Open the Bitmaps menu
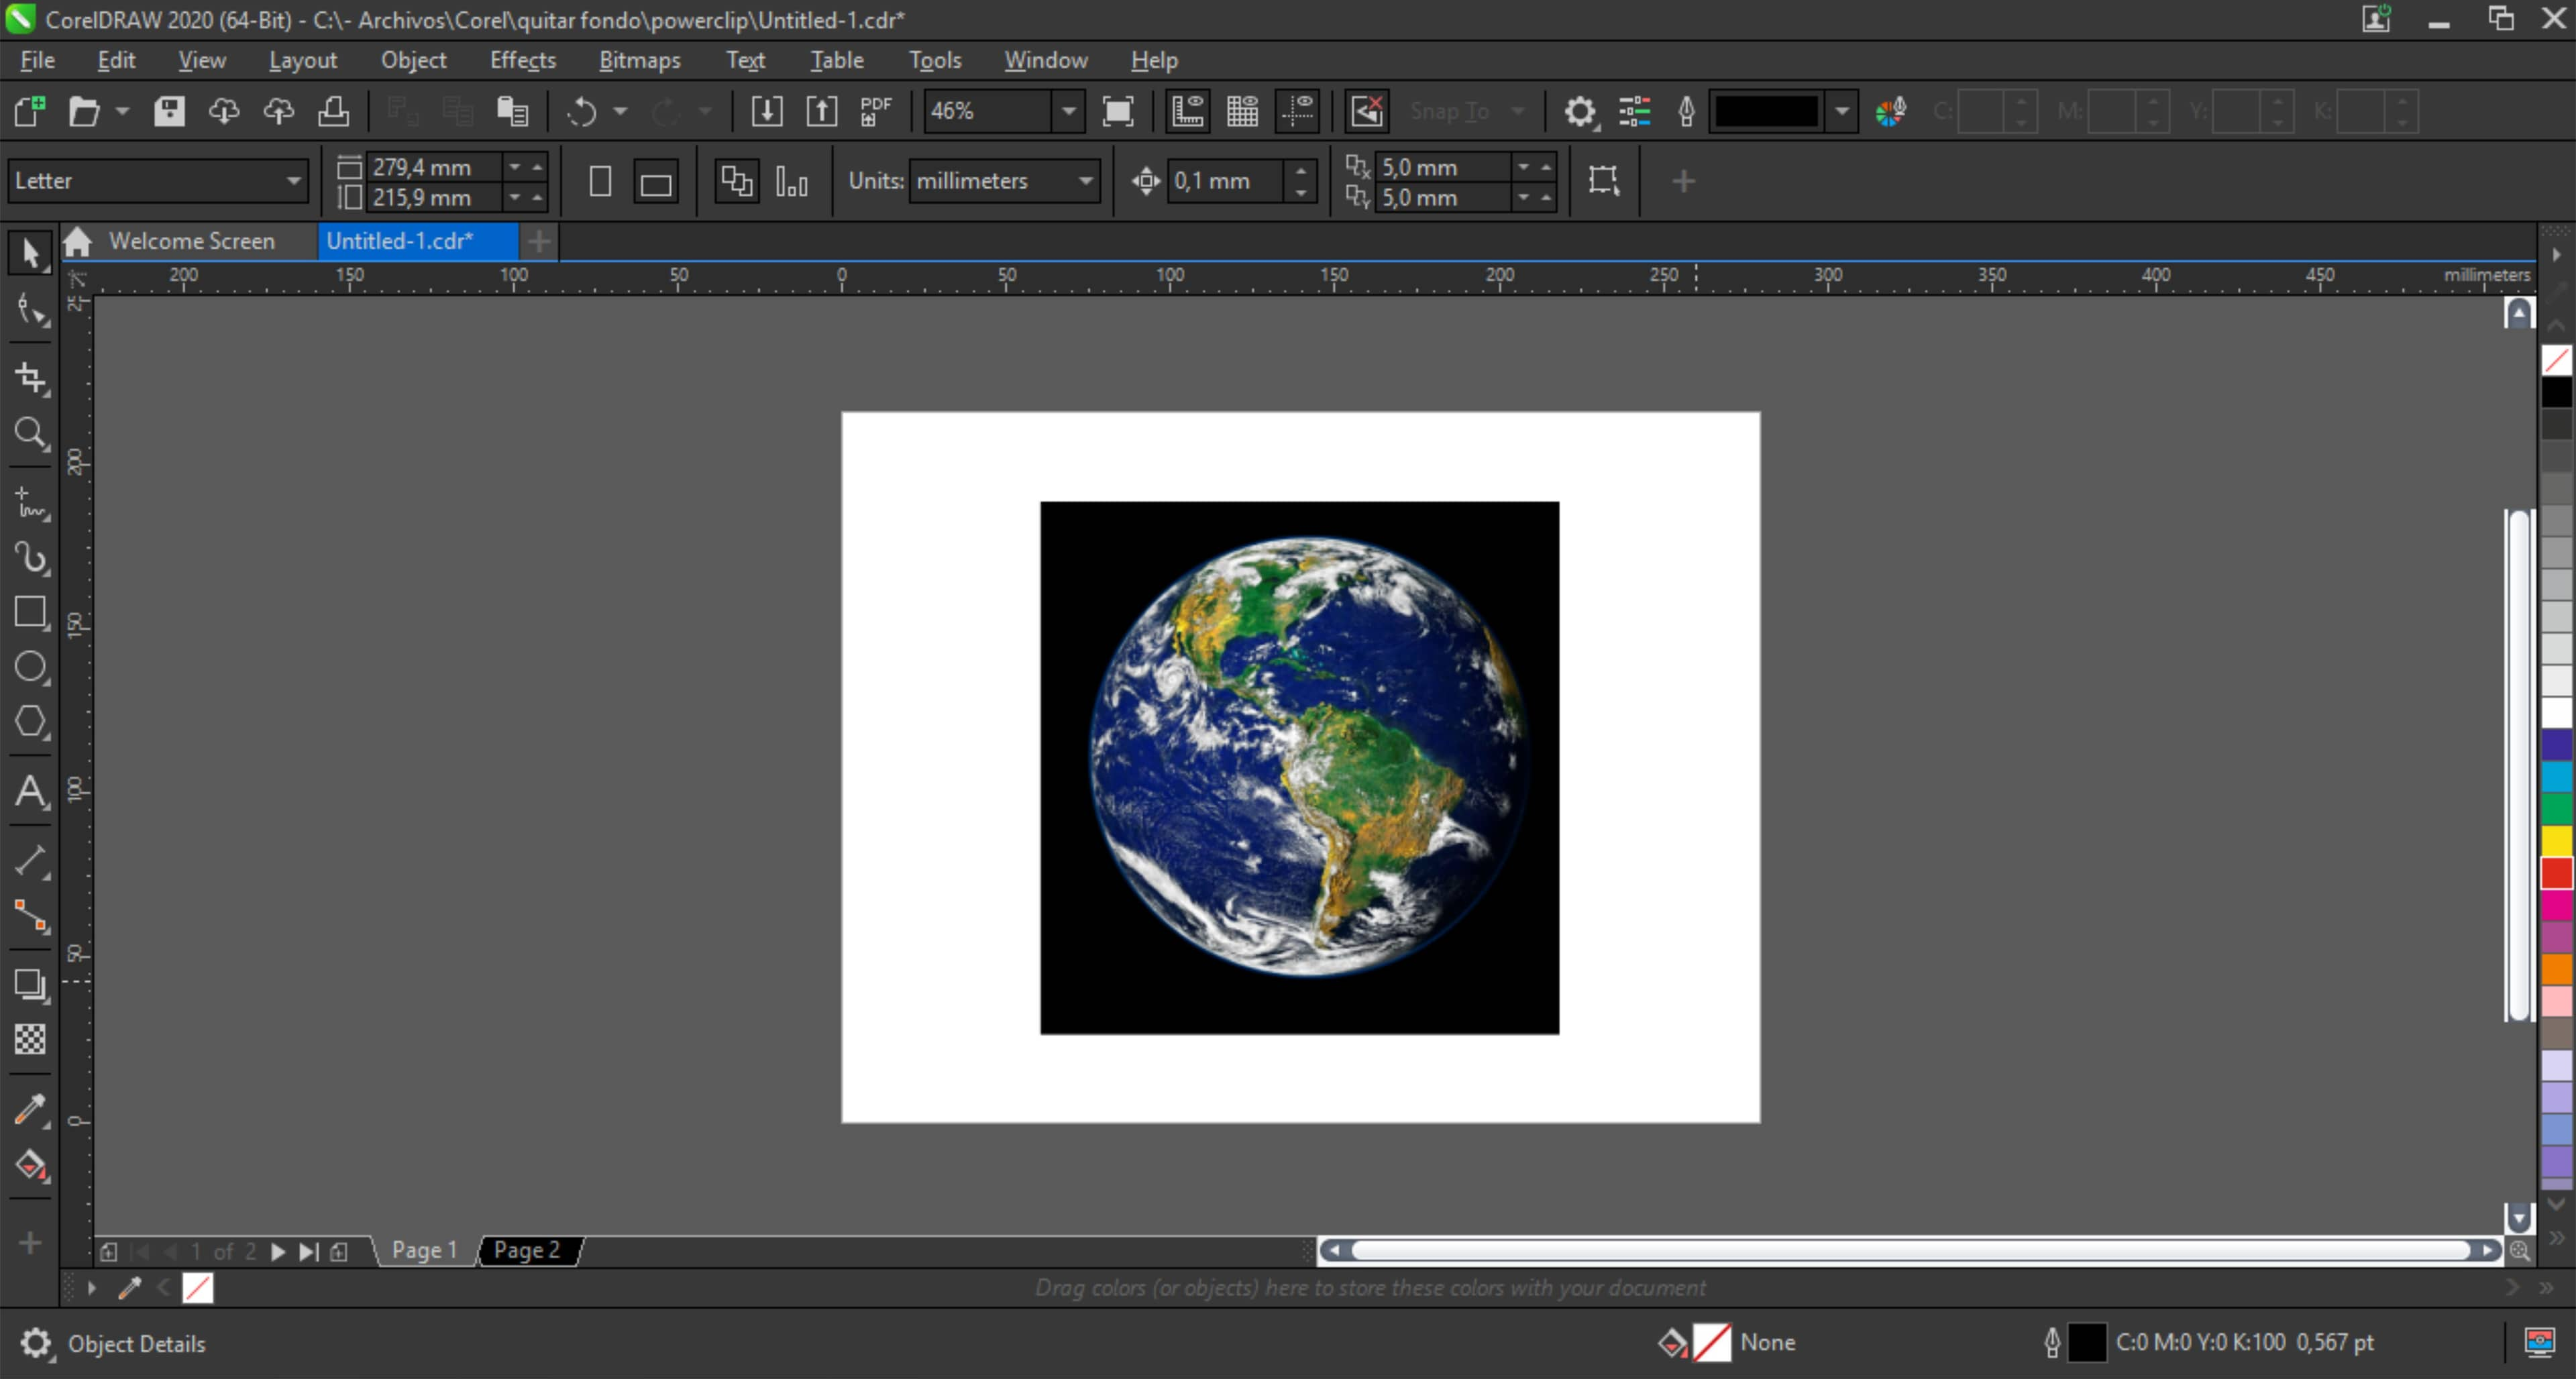This screenshot has height=1379, width=2576. [637, 60]
